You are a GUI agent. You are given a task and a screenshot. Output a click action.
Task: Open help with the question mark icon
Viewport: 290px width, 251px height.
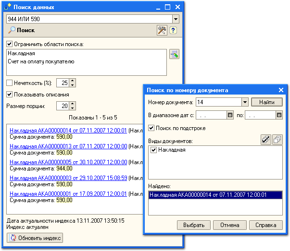coord(173,30)
